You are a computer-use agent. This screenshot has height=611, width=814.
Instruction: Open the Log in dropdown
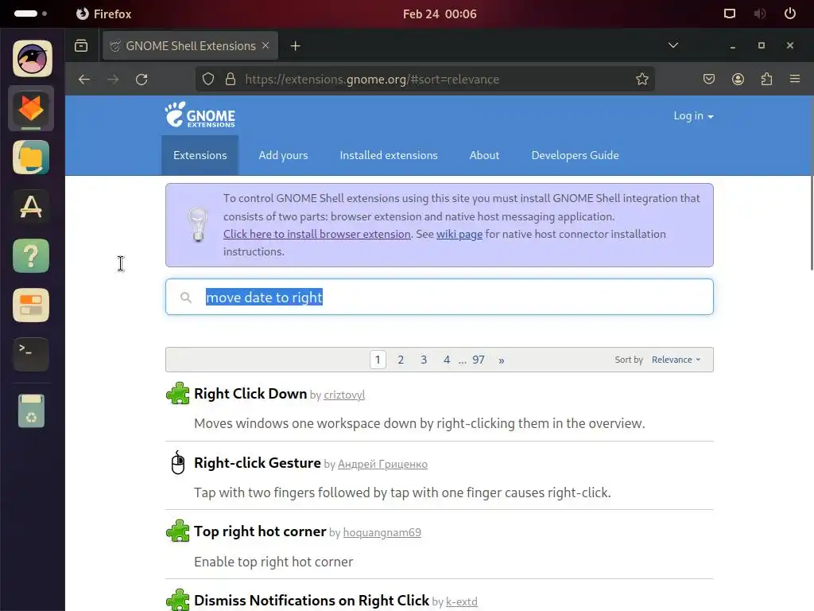(x=693, y=116)
